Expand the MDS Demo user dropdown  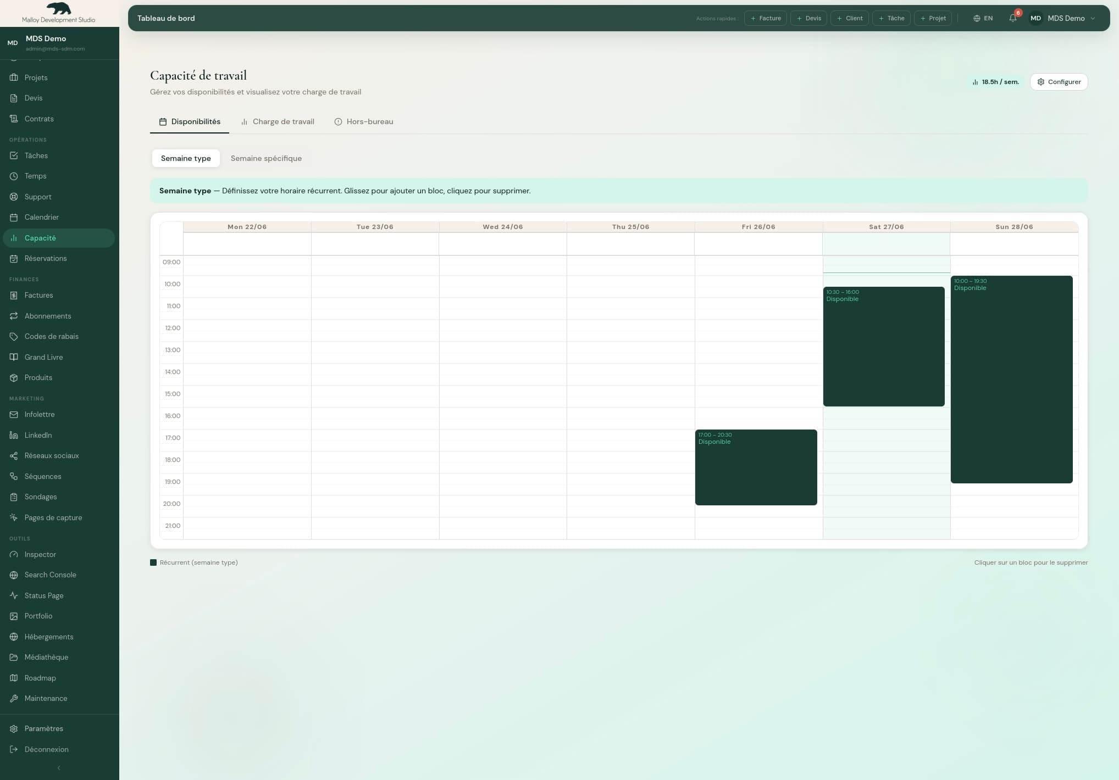[x=1062, y=18]
